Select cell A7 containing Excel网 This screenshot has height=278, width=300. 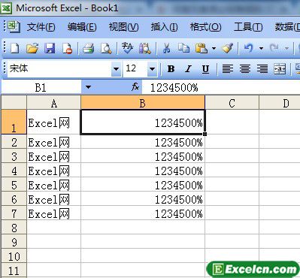click(54, 213)
